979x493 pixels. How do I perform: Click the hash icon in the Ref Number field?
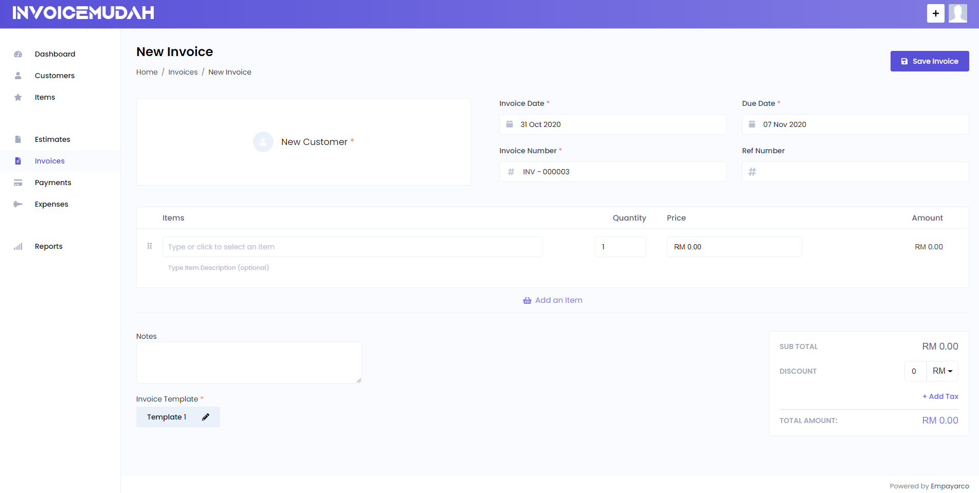[x=753, y=172]
